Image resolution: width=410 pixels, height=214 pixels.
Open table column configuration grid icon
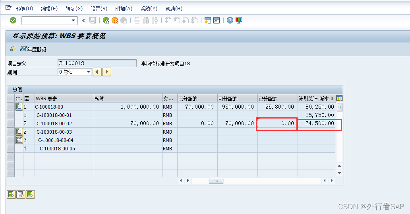[339, 98]
